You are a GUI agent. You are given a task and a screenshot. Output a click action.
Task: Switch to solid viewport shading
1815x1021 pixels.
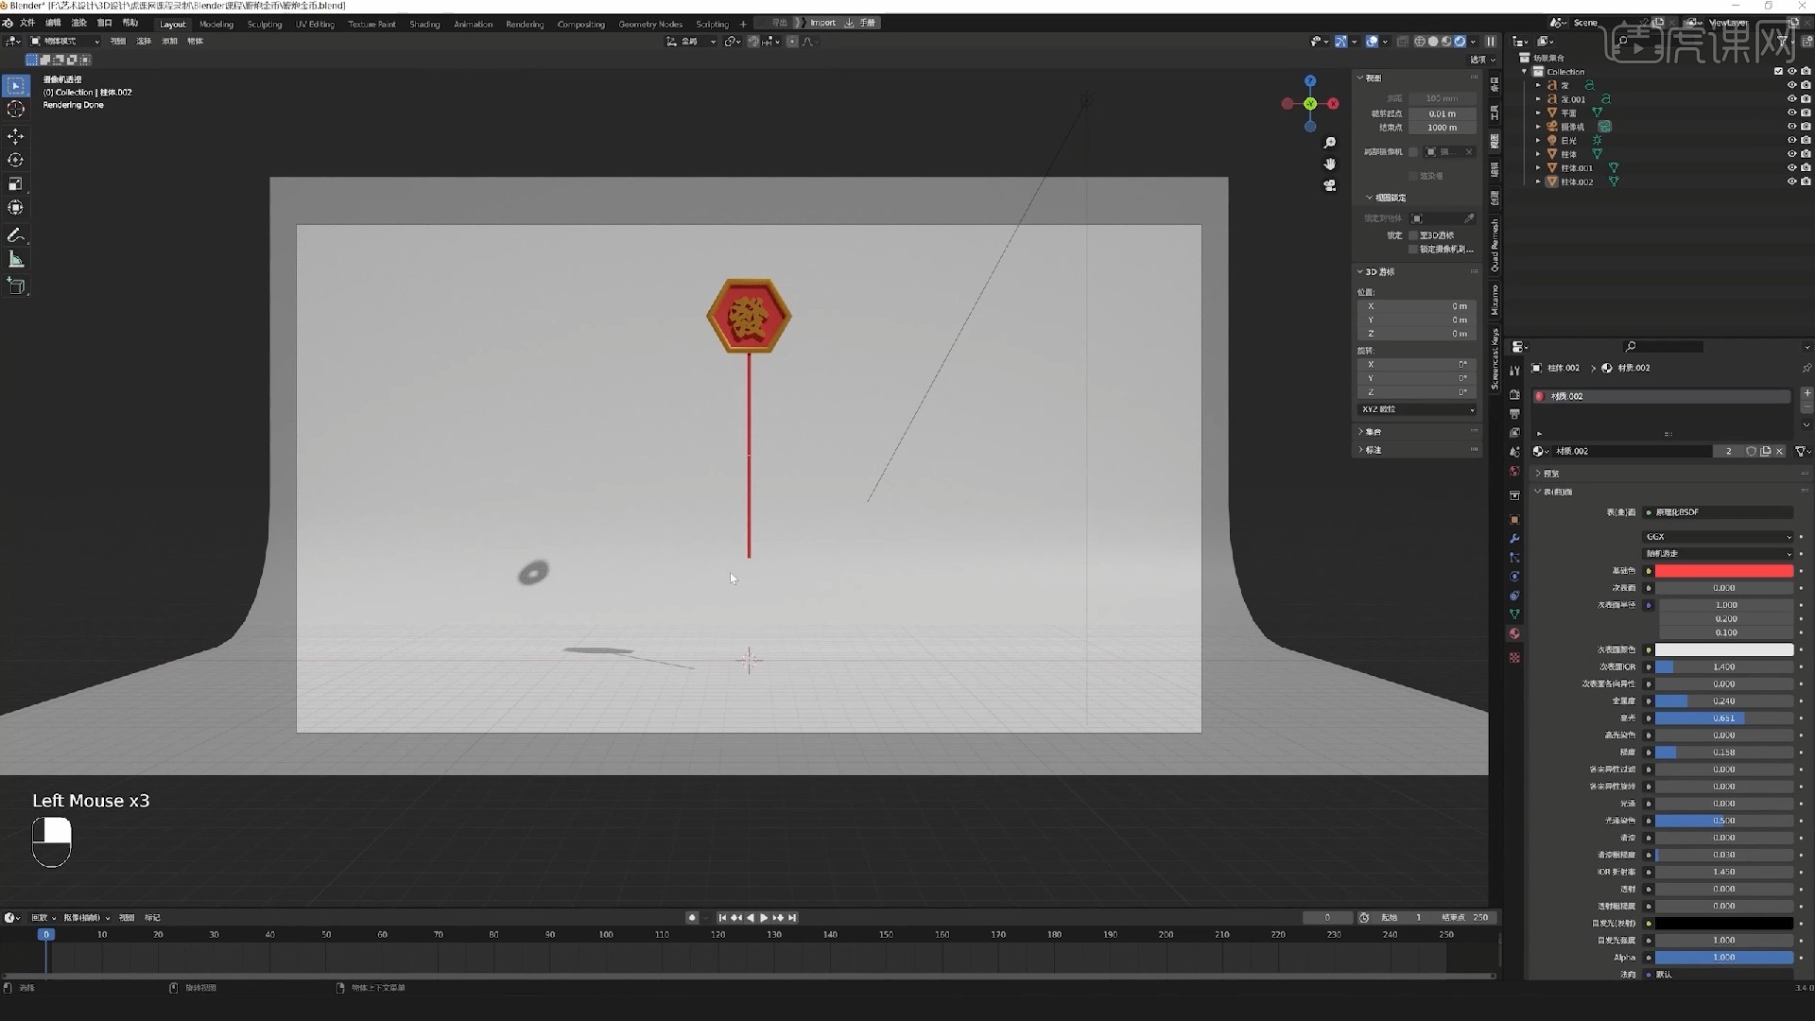[x=1433, y=42]
